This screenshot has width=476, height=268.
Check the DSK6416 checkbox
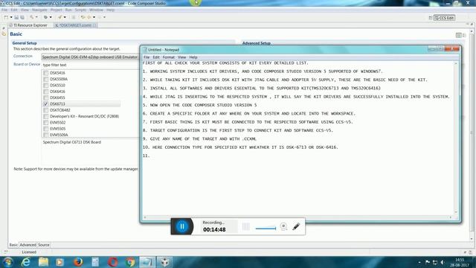tap(46, 92)
